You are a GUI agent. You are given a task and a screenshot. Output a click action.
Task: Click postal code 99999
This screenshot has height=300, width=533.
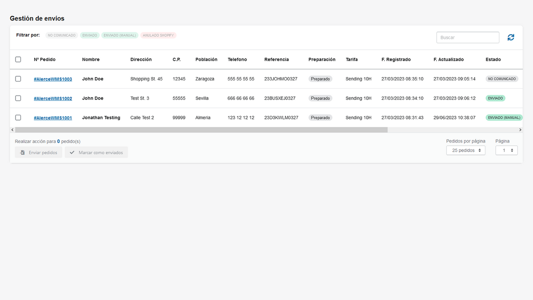[x=179, y=118]
